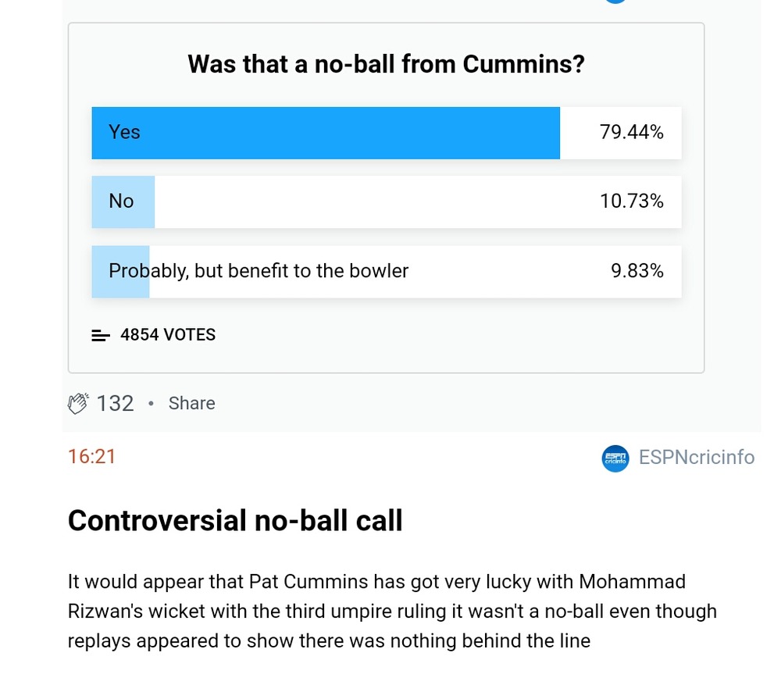781x674 pixels.
Task: Click the 9.83% result figure
Action: tap(637, 271)
